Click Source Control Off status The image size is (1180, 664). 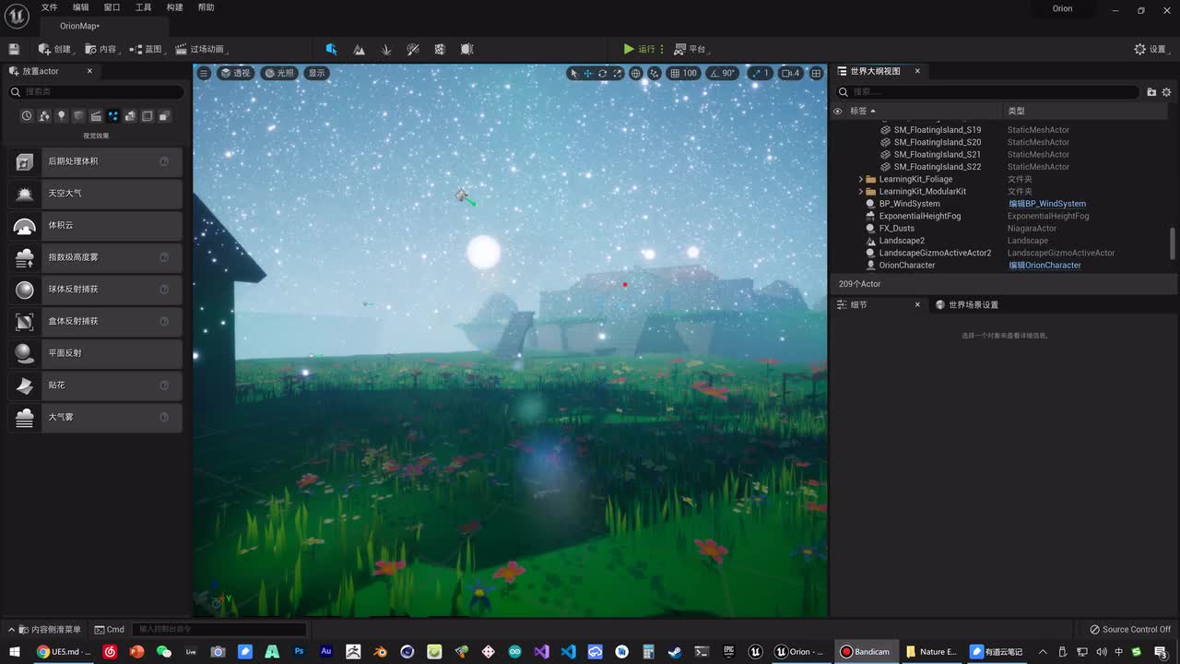pyautogui.click(x=1129, y=629)
